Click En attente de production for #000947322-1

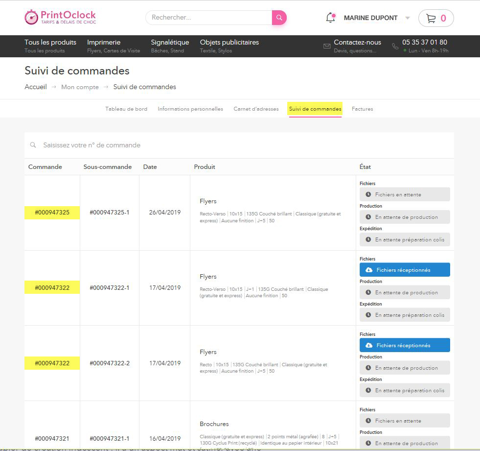coord(405,293)
